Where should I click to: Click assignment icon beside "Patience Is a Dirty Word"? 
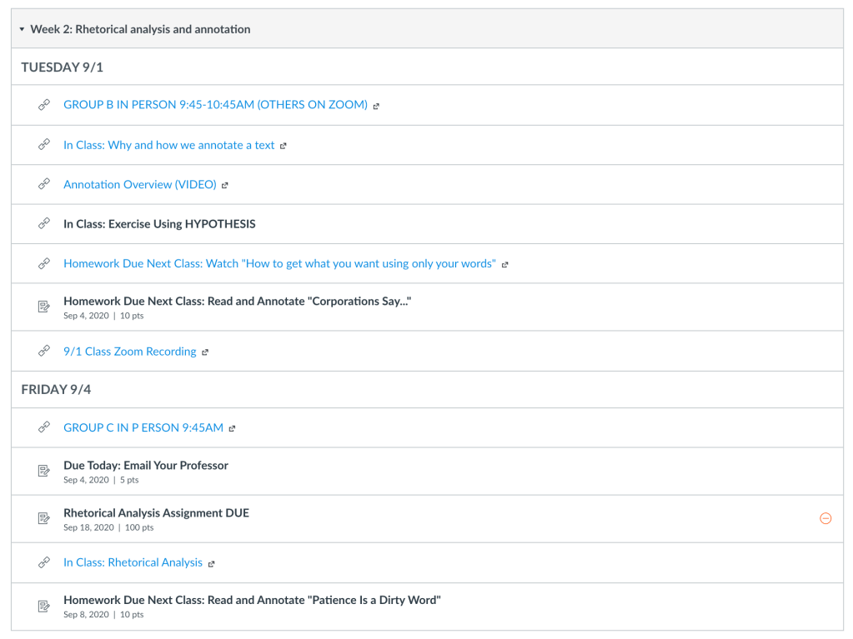point(44,607)
